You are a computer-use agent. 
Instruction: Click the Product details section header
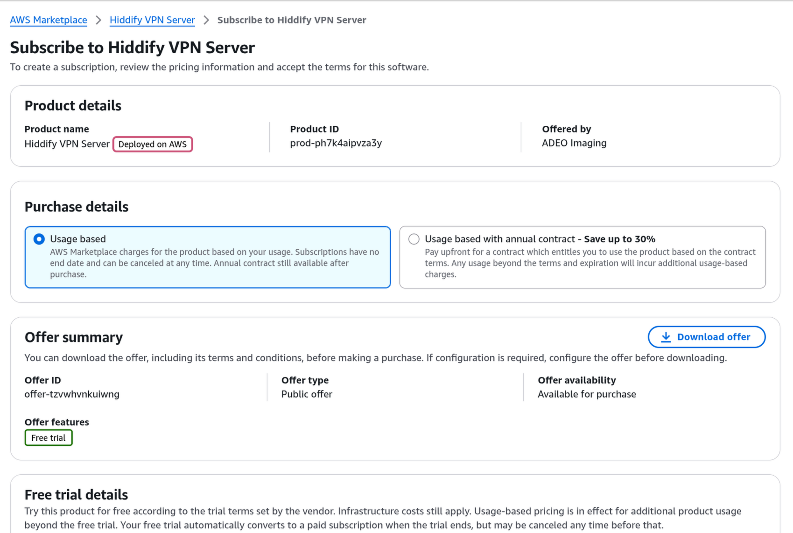73,106
